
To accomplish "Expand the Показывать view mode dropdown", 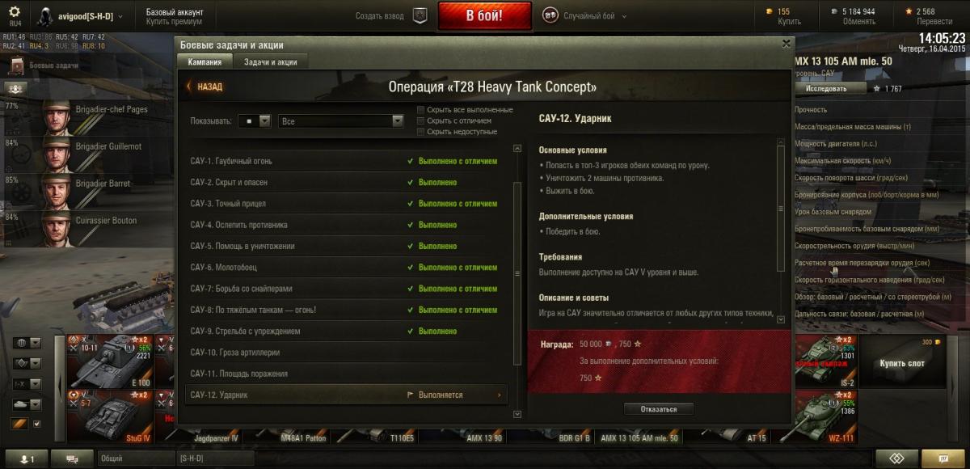I will coord(255,121).
